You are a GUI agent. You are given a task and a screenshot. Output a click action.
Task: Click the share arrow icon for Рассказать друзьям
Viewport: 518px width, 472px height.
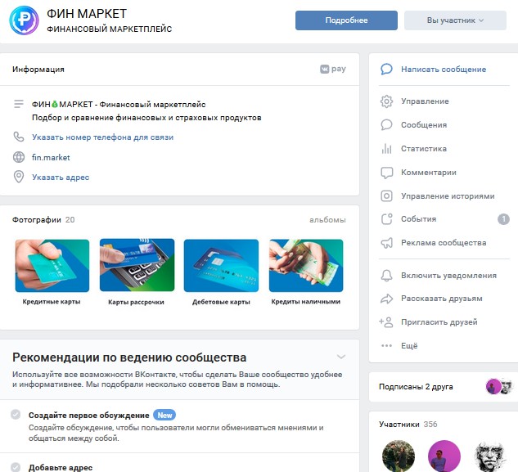(x=386, y=299)
